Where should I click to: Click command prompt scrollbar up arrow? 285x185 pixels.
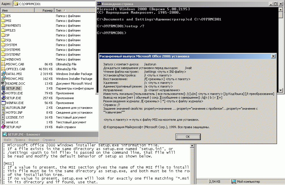(281, 10)
